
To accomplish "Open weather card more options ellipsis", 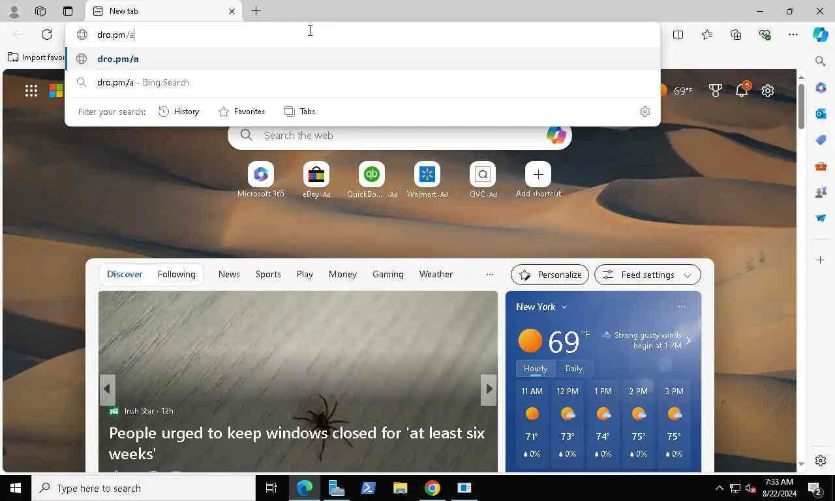I will [682, 307].
